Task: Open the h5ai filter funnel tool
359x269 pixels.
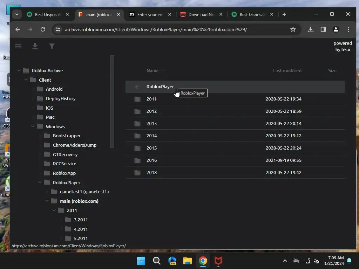Action: point(52,46)
